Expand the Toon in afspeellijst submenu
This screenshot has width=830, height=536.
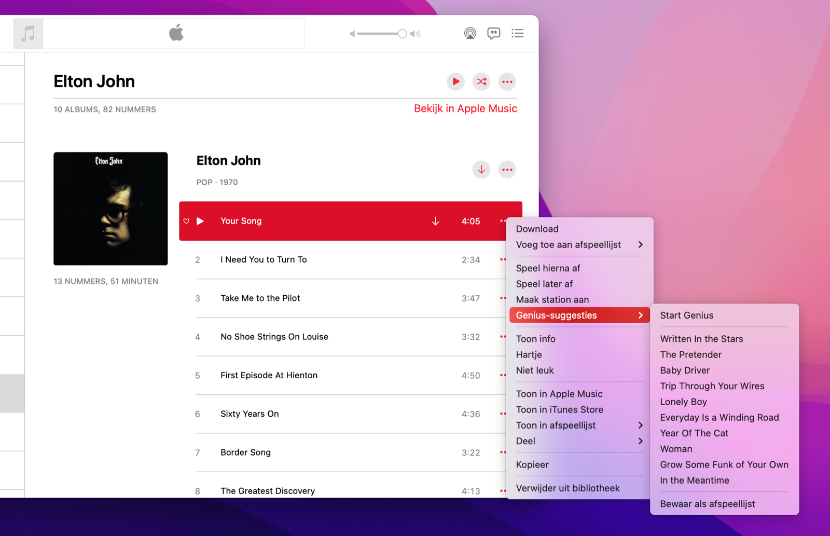579,425
